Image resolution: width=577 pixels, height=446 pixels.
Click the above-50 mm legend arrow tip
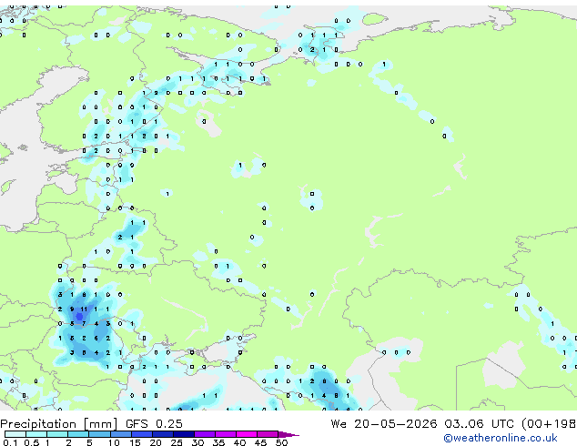pos(288,434)
